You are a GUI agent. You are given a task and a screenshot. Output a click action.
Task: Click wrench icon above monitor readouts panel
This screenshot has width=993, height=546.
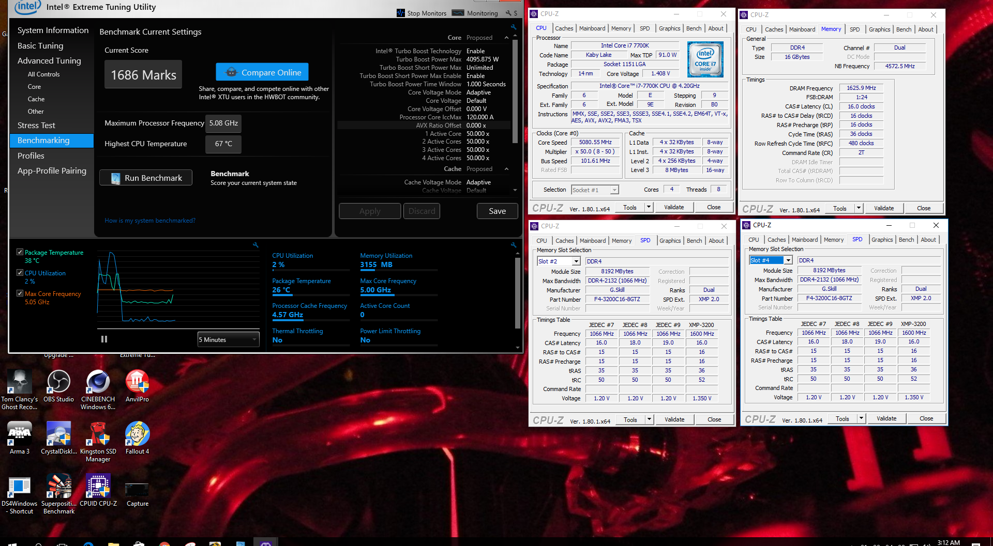(513, 245)
